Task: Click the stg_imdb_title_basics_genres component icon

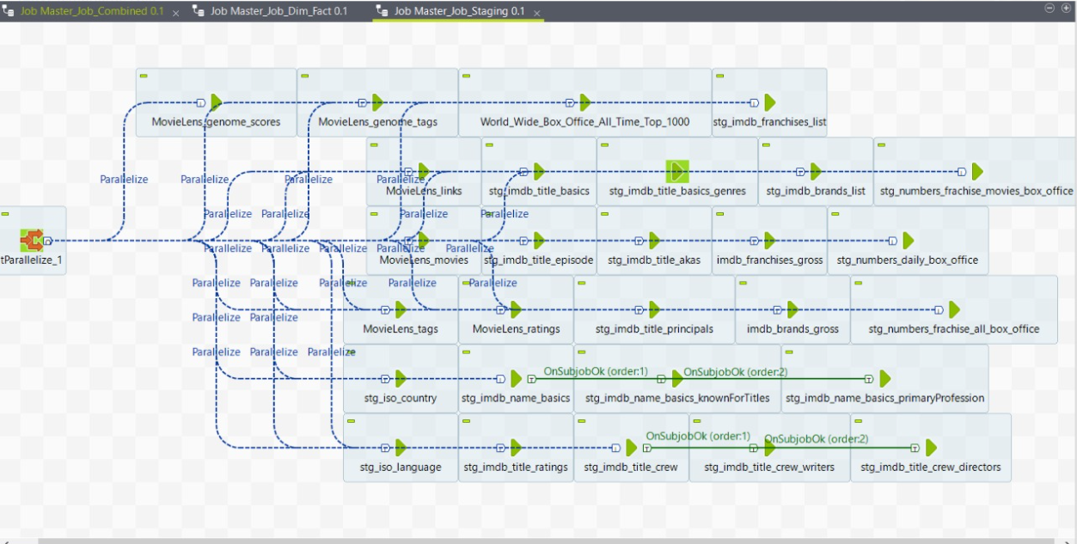Action: [x=676, y=169]
